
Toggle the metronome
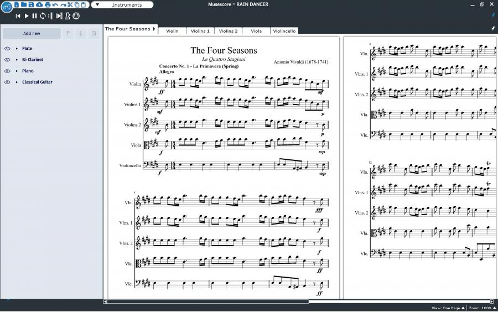coord(68,16)
